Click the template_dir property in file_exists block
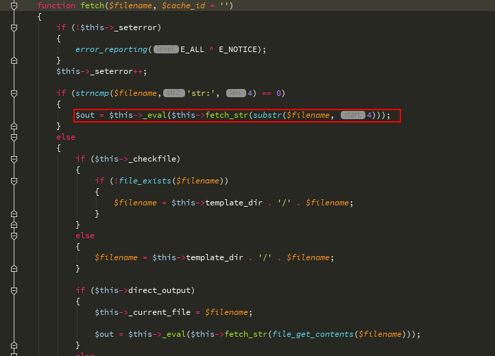This screenshot has width=495, height=356. pos(234,203)
